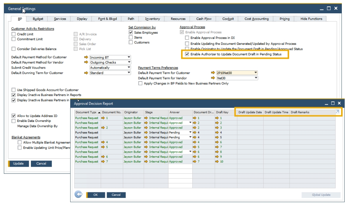
Task: Expand Default Payment Term for Vendor dropdown
Action: point(256,78)
